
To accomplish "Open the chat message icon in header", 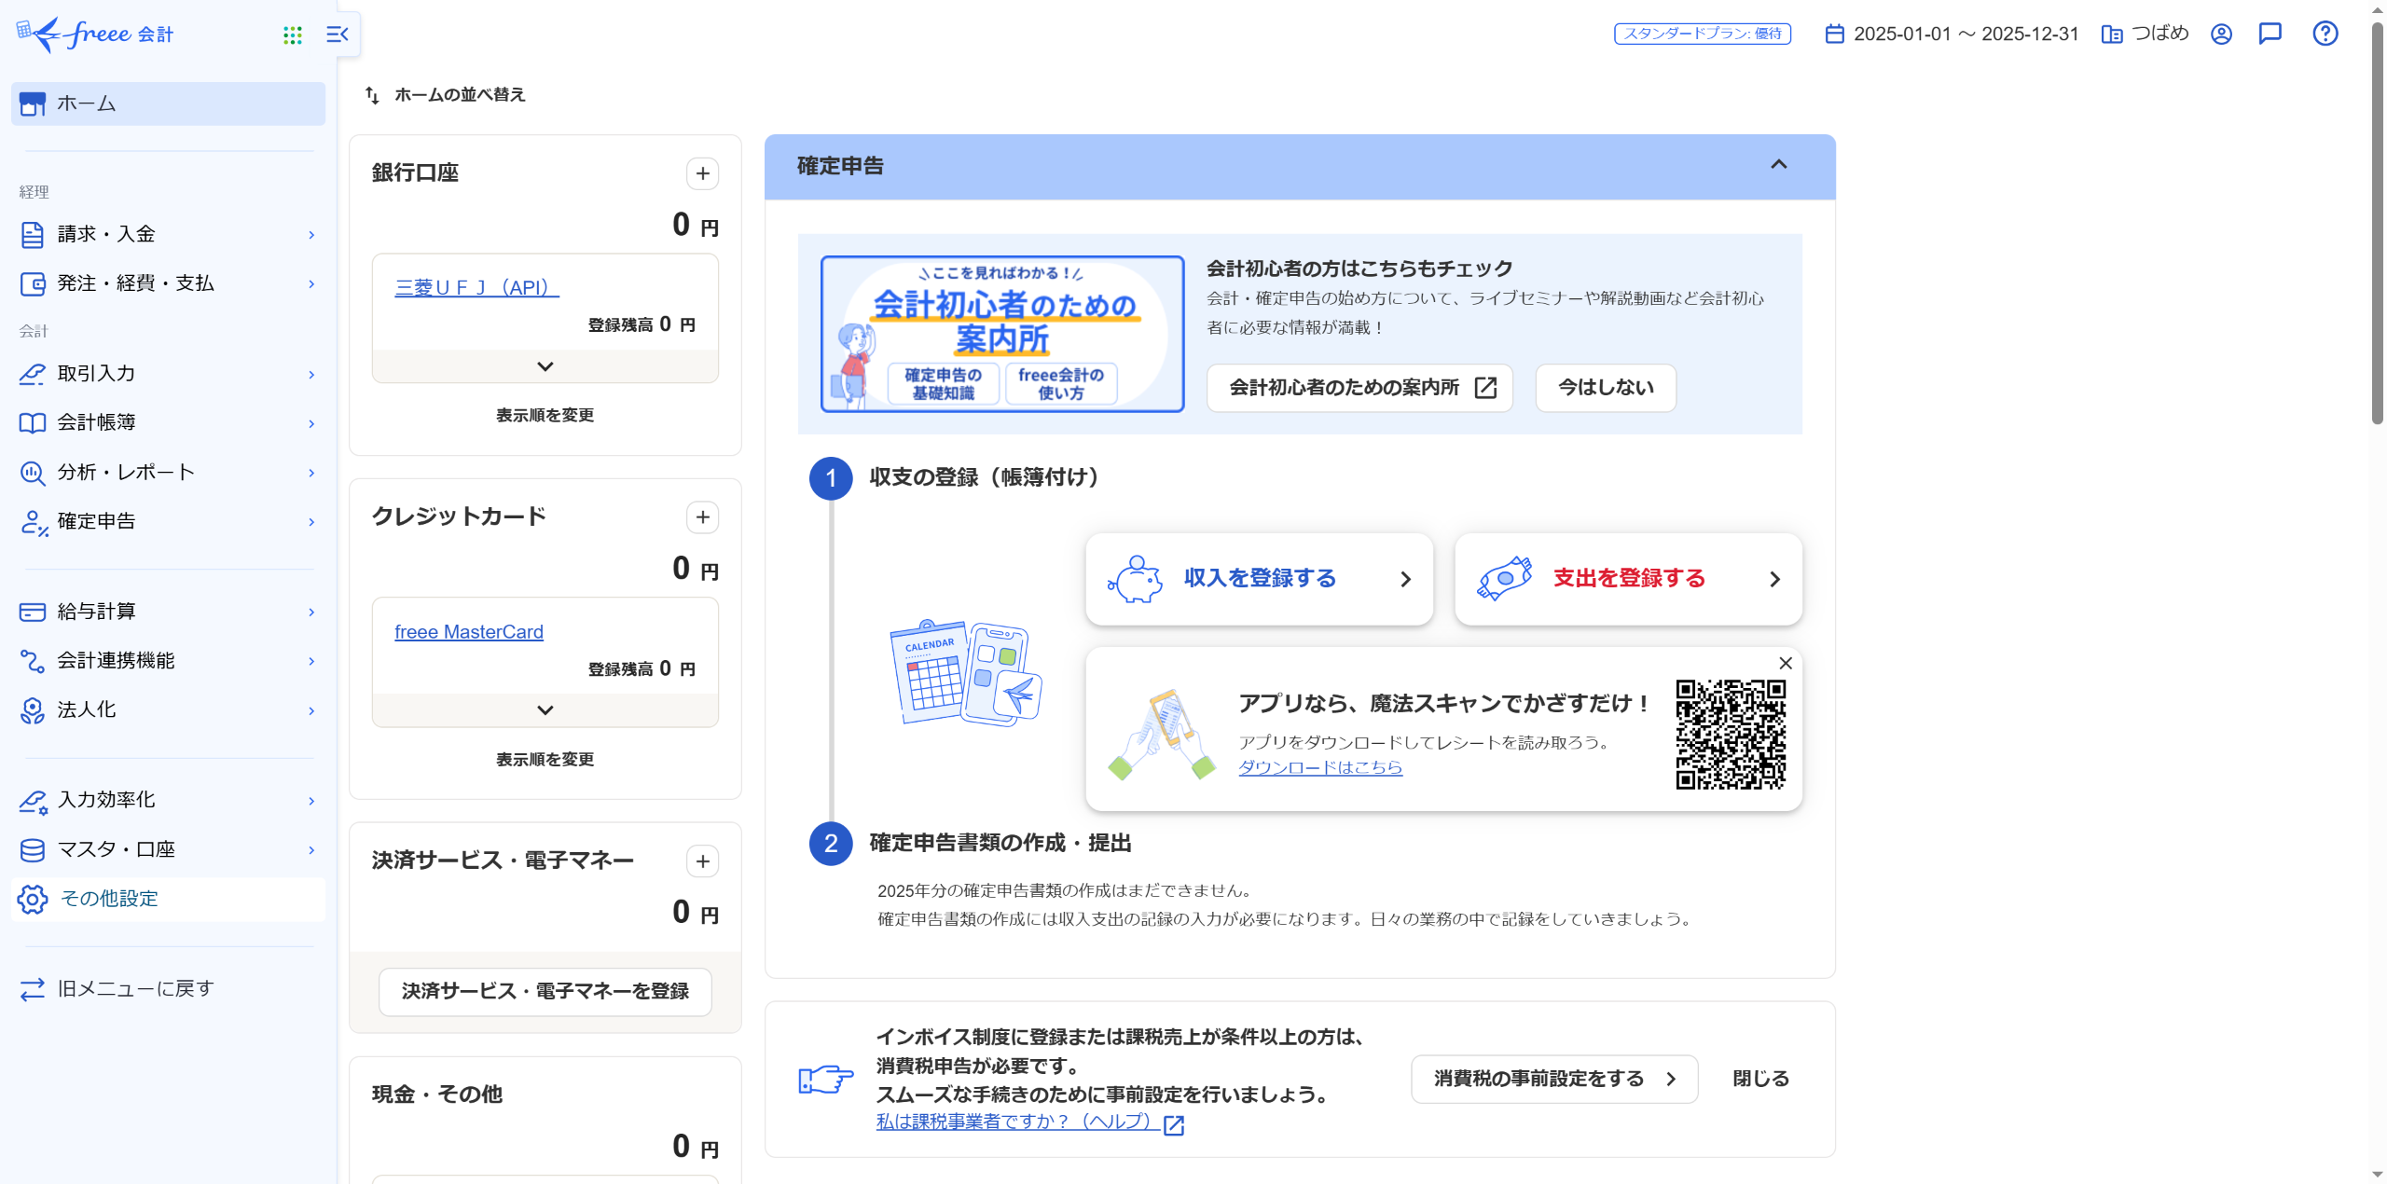I will coord(2270,34).
